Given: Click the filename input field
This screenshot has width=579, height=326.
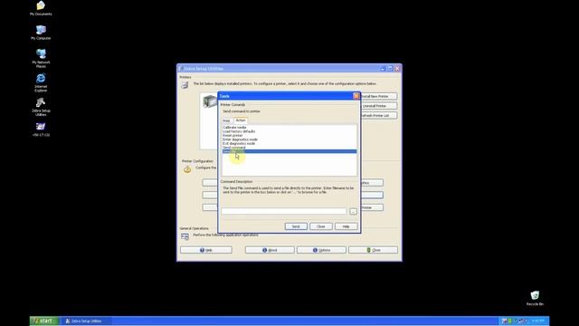Looking at the screenshot, I should (x=284, y=211).
